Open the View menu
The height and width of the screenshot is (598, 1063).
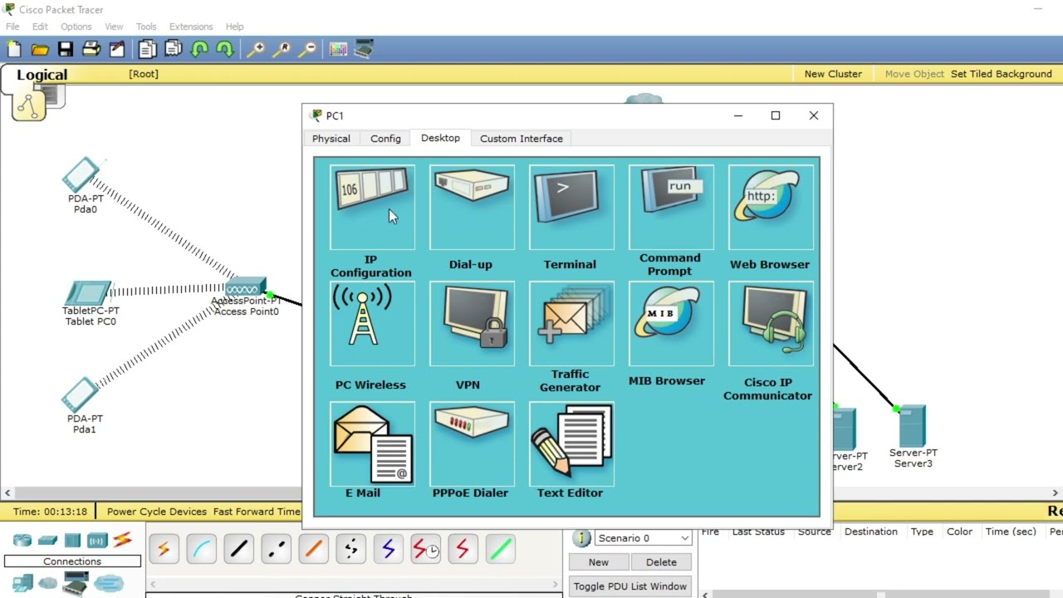pyautogui.click(x=114, y=27)
